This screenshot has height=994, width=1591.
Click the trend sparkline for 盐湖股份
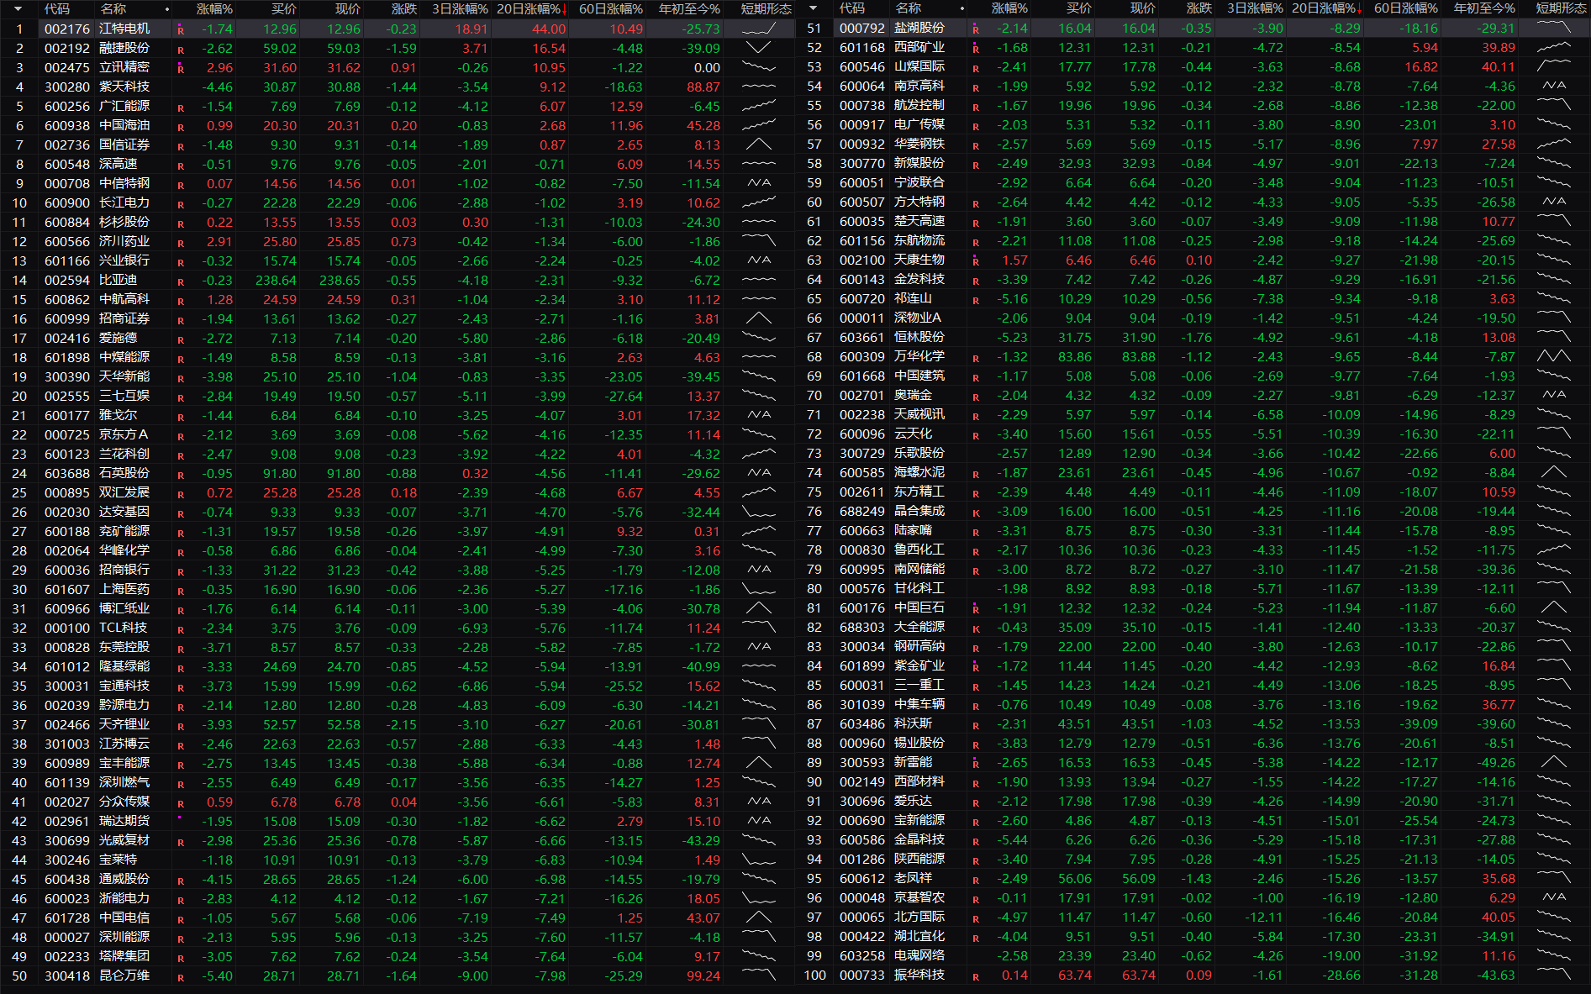pos(1554,28)
